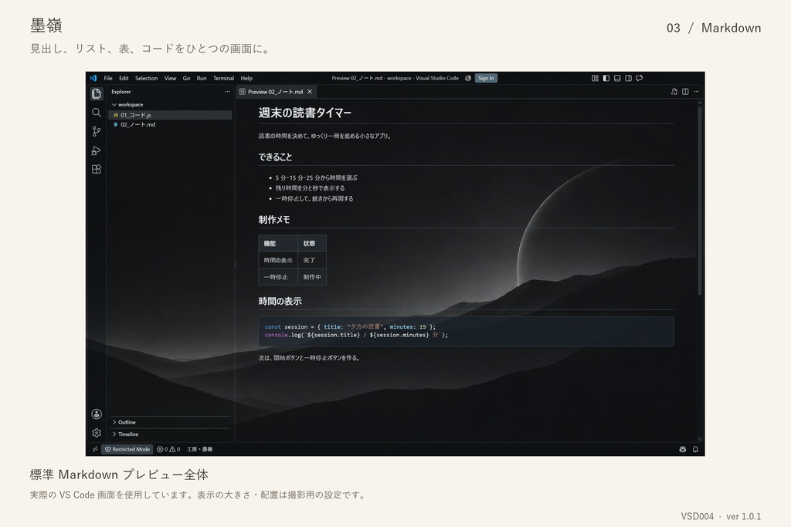Open the View menu

(170, 78)
